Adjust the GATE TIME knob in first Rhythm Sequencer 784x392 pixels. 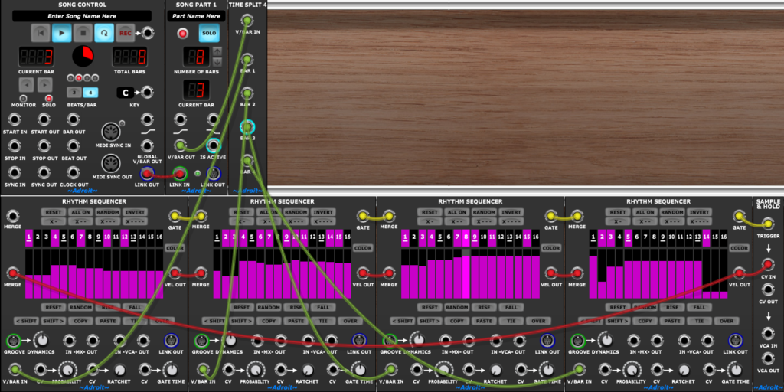(171, 370)
